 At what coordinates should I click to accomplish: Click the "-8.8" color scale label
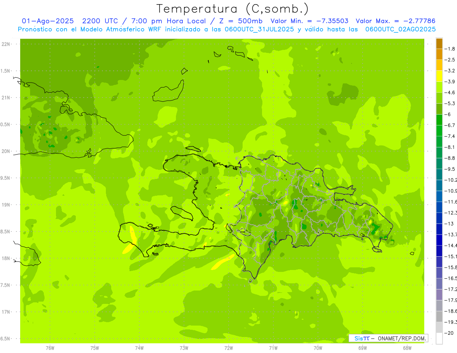450,158
